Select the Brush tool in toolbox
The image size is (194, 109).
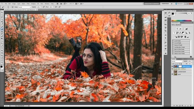[x=2, y=29]
